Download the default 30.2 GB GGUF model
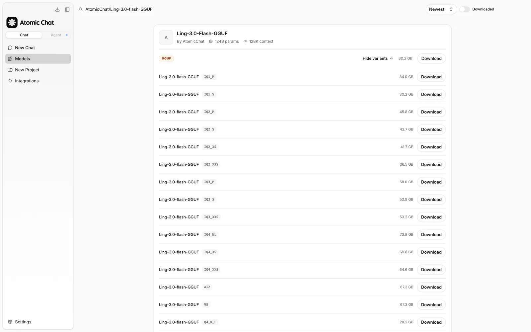 [431, 58]
